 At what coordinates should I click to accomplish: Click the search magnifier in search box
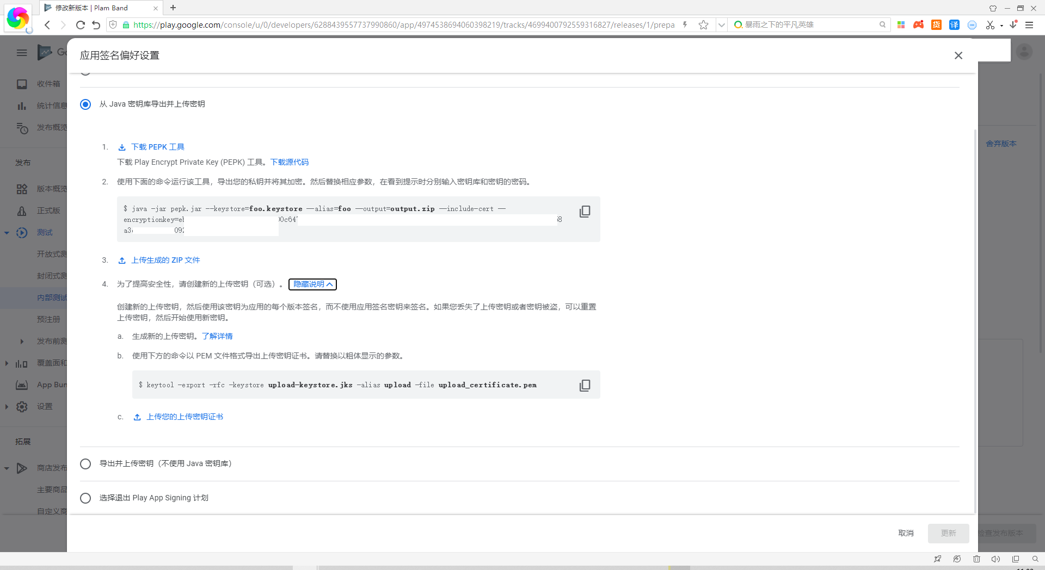click(882, 25)
